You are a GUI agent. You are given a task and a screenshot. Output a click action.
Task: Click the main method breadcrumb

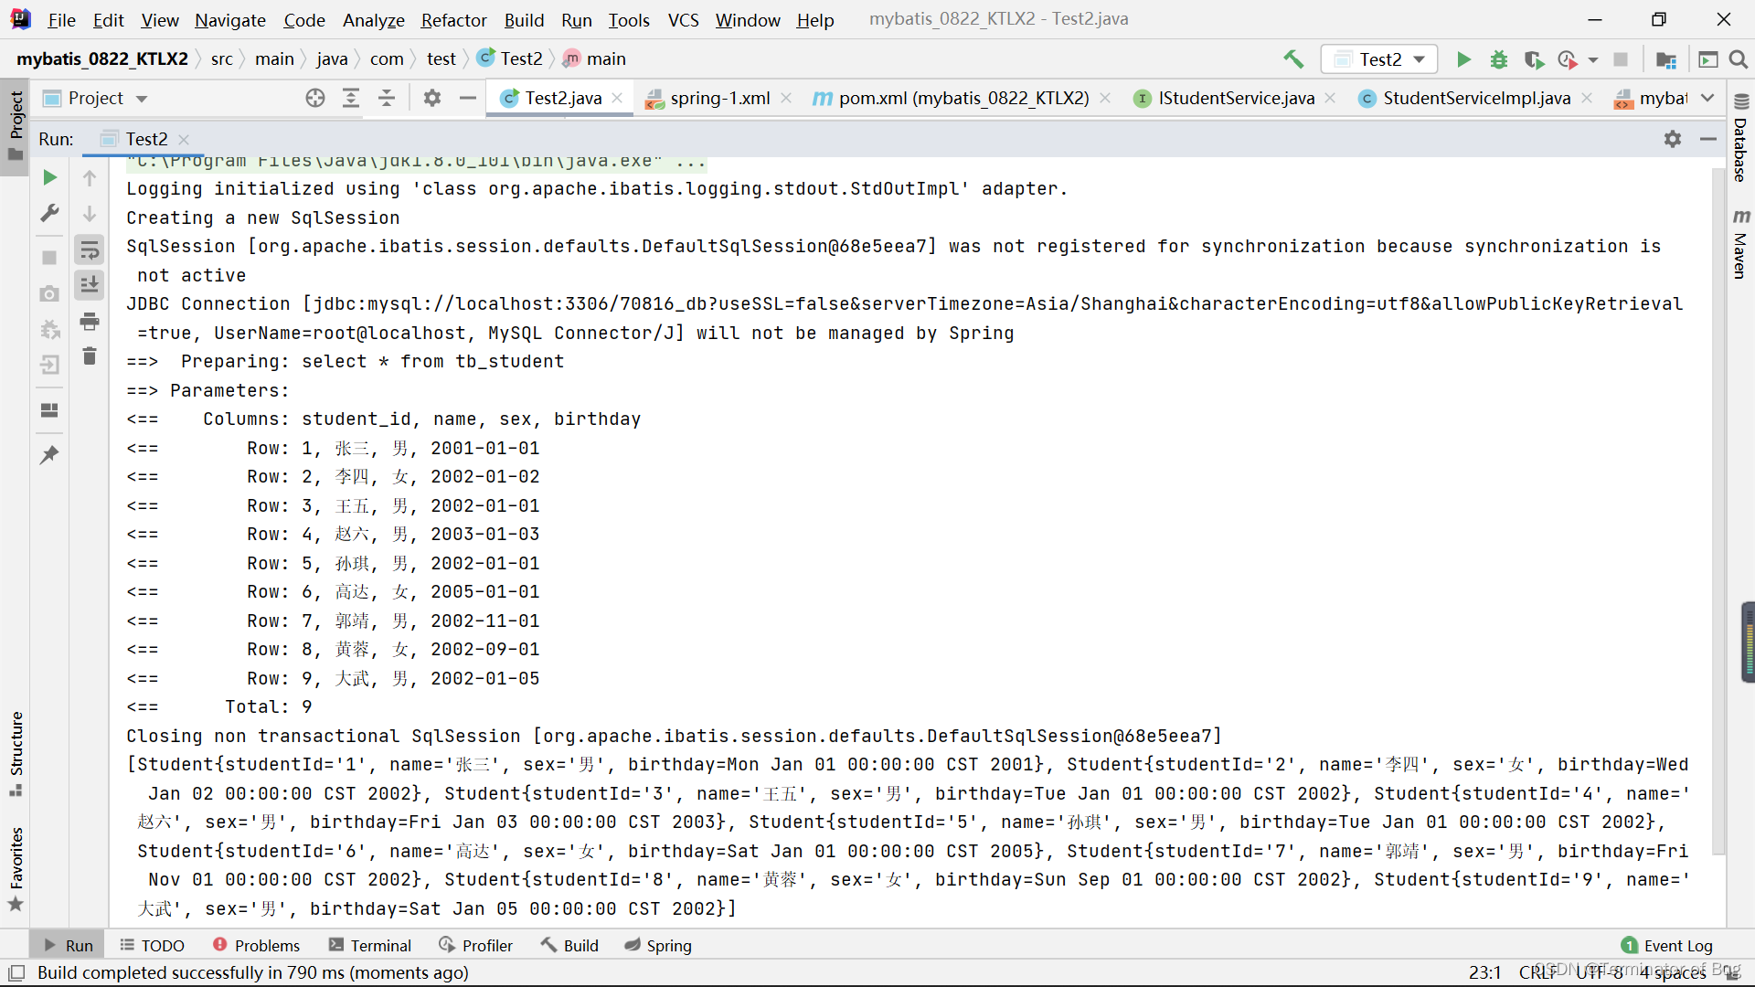coord(595,59)
